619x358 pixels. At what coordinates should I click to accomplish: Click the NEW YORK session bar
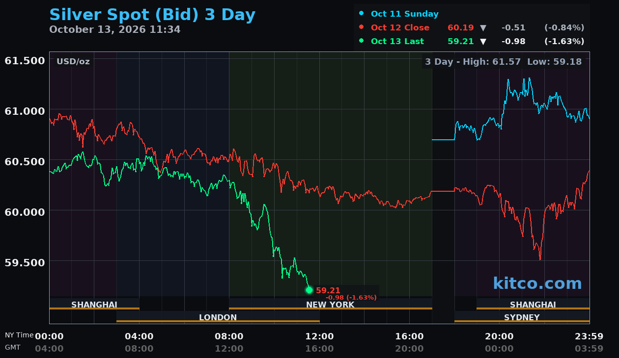point(331,304)
